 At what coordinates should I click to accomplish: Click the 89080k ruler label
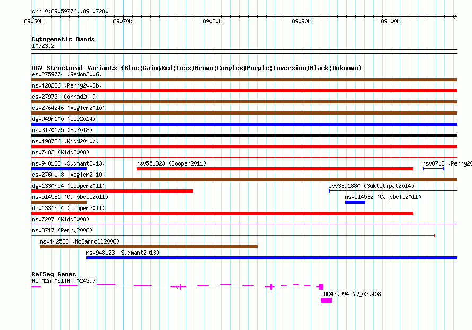click(x=212, y=21)
